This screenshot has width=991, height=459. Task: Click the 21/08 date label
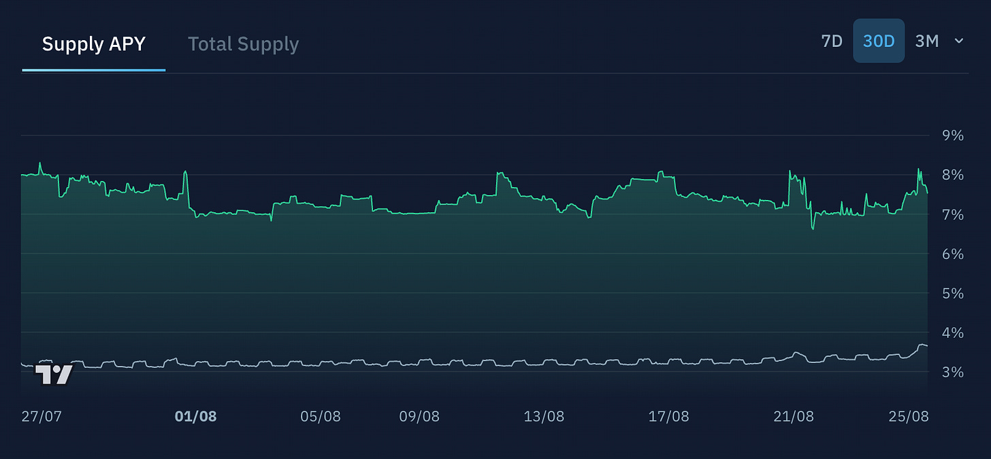click(x=794, y=416)
